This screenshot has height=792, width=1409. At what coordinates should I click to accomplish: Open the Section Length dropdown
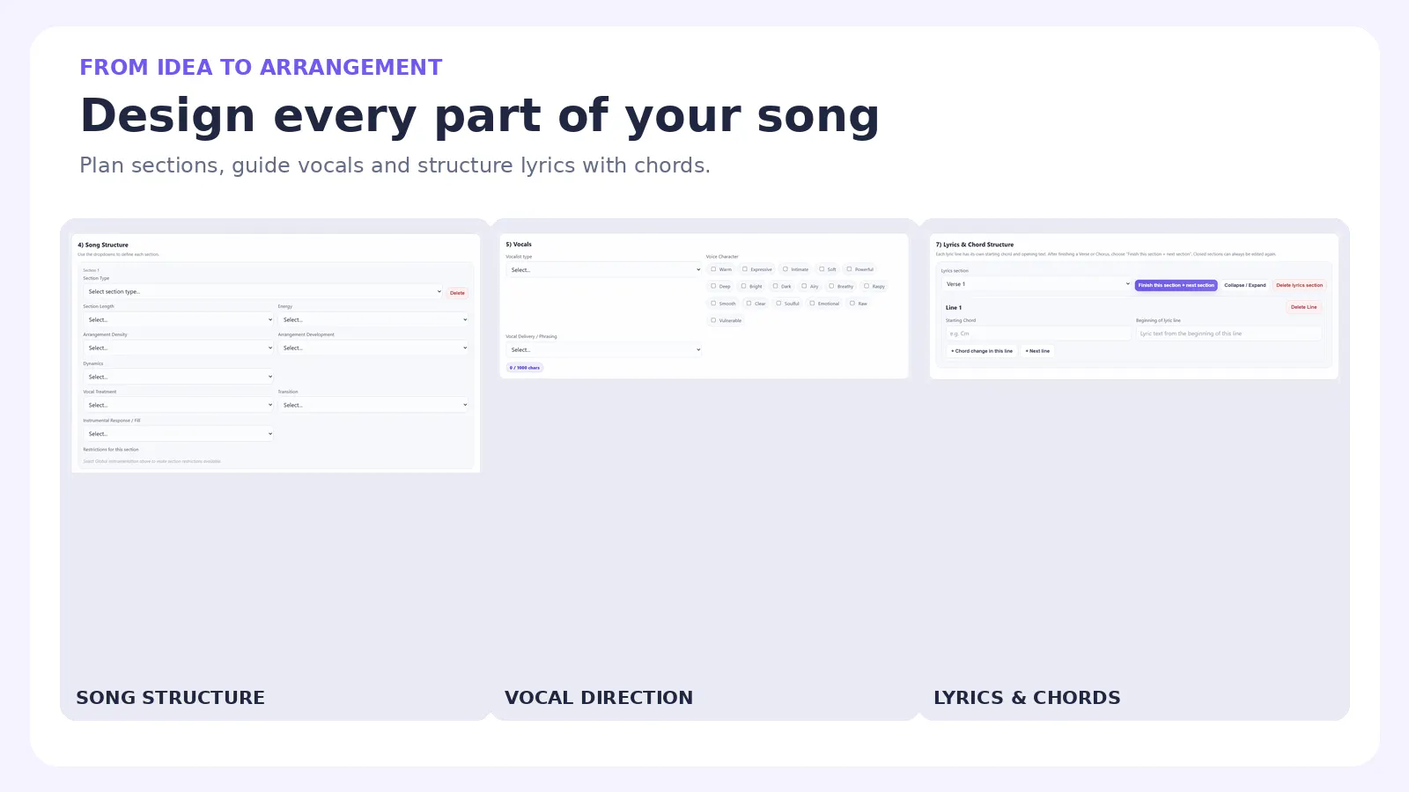click(179, 319)
